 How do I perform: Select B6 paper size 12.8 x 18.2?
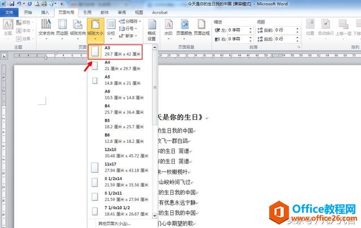120,138
